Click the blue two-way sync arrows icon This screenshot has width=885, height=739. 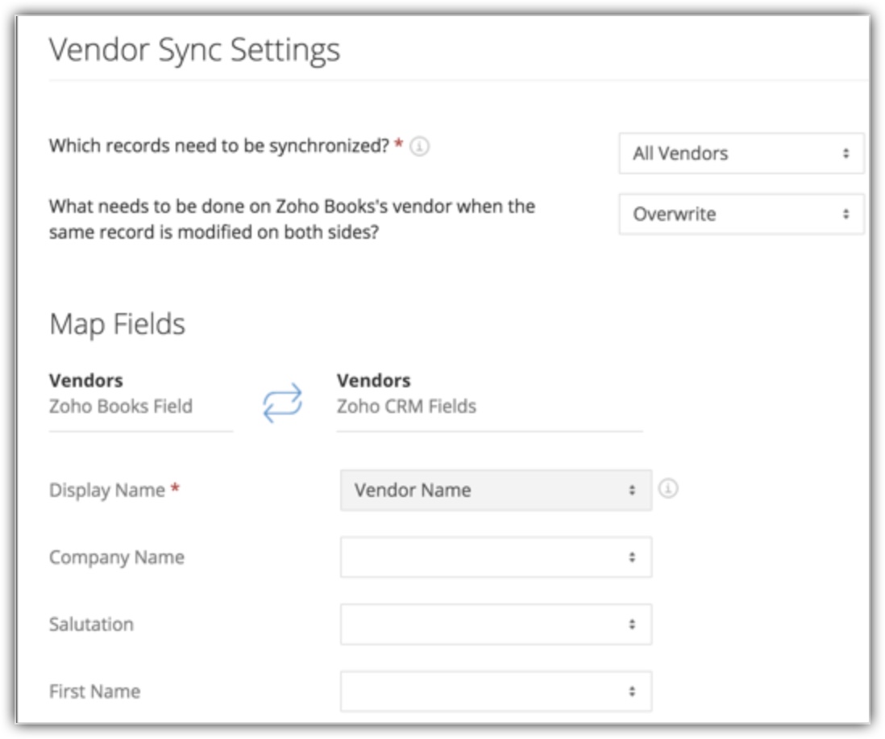pyautogui.click(x=283, y=403)
